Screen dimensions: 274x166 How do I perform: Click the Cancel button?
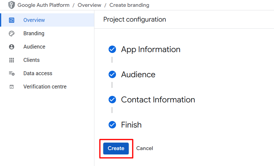tap(144, 148)
